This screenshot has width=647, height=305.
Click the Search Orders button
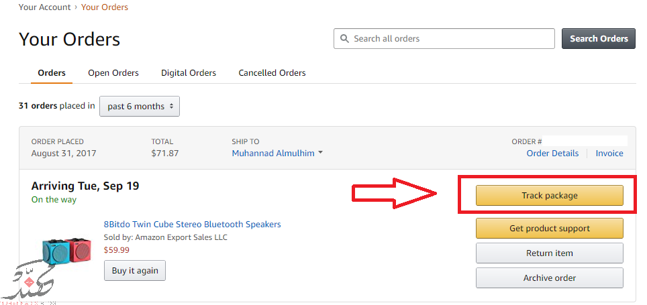click(x=599, y=39)
